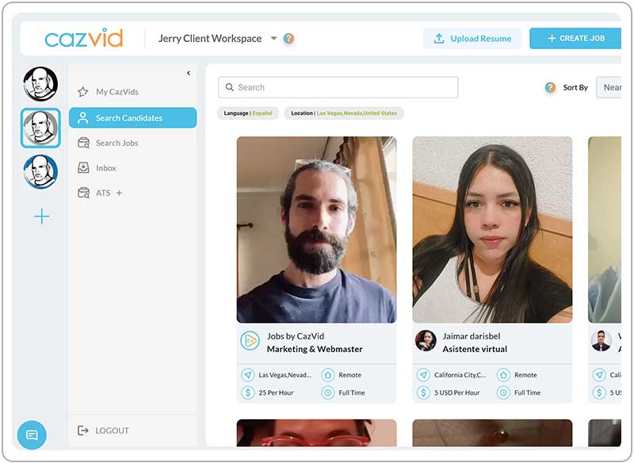The image size is (634, 463).
Task: Click the magnifying glass search icon
Action: pyautogui.click(x=229, y=87)
